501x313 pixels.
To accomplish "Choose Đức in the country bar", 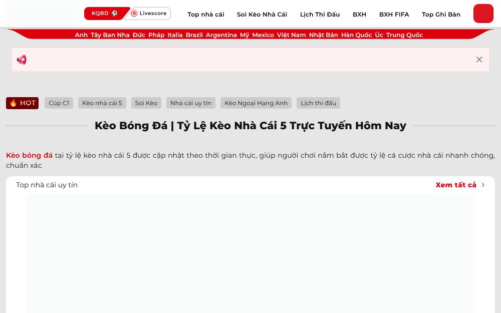I will tap(139, 35).
